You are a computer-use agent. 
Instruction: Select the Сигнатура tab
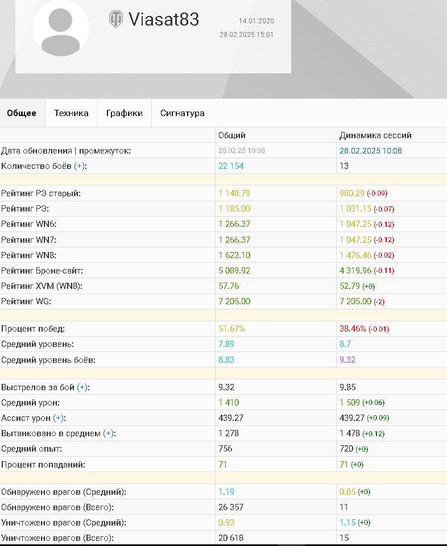[x=182, y=113]
